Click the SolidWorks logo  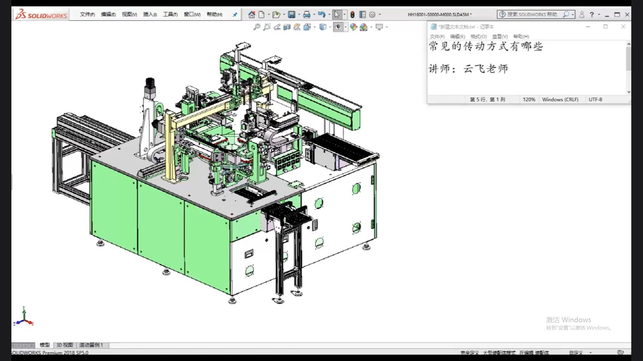click(x=41, y=14)
